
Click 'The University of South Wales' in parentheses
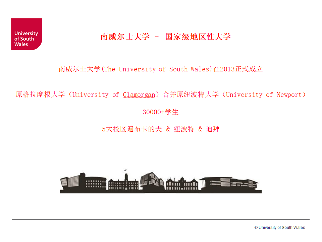[158, 69]
